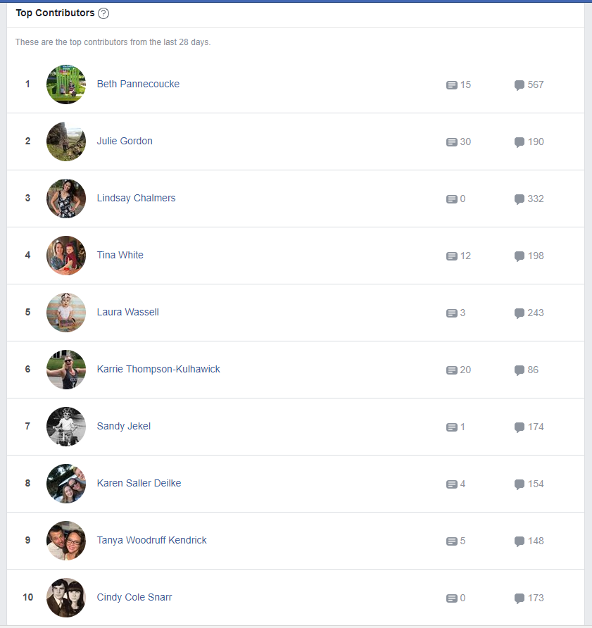592x628 pixels.
Task: Open Karrie Thompson-Kulhawick's profile link
Action: 158,369
